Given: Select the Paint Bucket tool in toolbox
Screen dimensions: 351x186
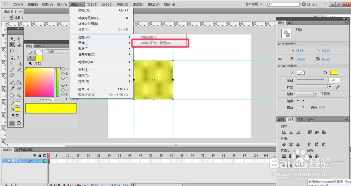Looking at the screenshot, I should point(19,83).
